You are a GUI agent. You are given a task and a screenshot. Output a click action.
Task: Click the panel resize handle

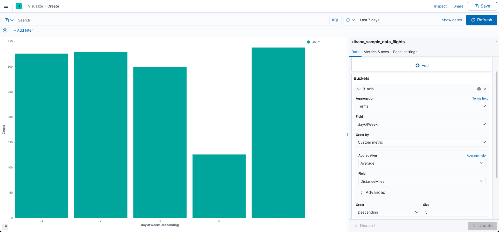[x=348, y=134]
